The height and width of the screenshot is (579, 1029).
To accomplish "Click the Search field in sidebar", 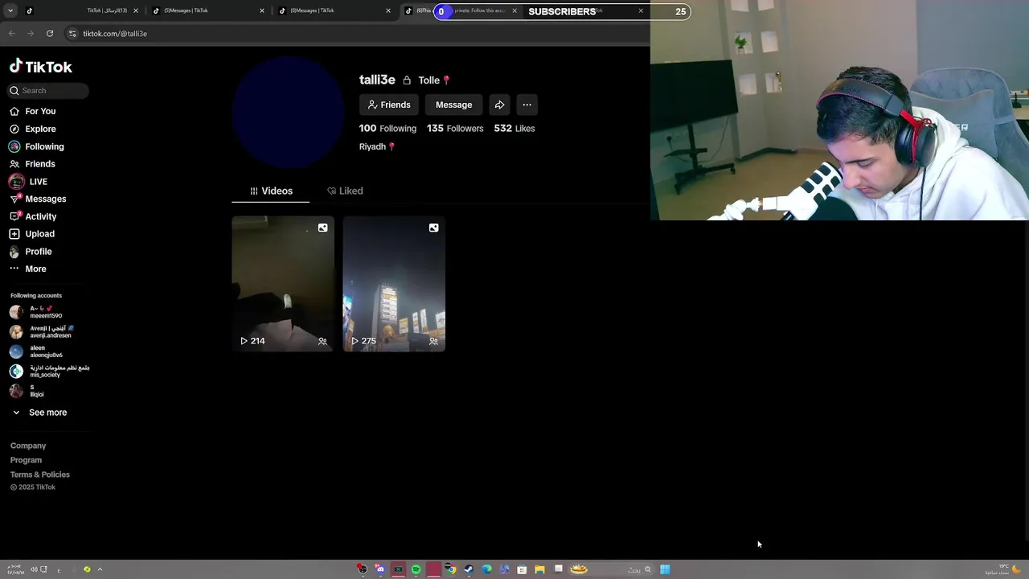I will pos(48,91).
